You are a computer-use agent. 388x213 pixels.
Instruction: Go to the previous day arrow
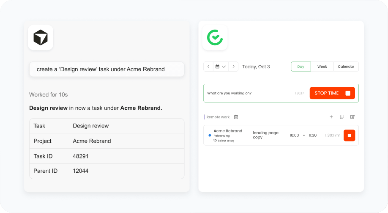[208, 66]
